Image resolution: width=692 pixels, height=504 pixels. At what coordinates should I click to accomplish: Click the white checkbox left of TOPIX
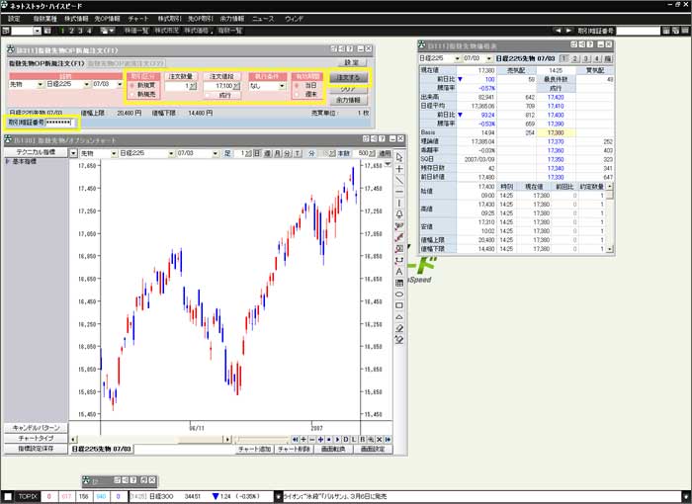pos(8,497)
